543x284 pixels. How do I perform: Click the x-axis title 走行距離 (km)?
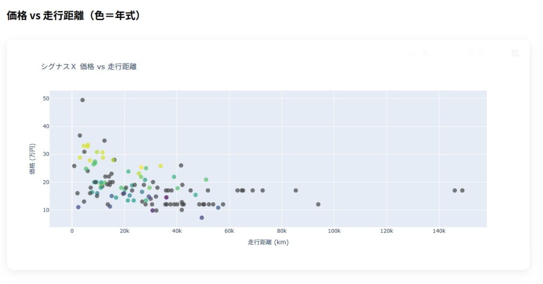tap(268, 242)
